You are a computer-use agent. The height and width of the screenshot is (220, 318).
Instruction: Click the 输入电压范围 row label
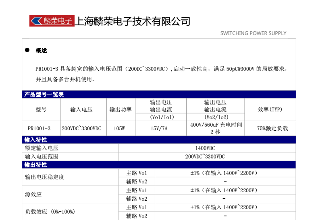point(42,156)
